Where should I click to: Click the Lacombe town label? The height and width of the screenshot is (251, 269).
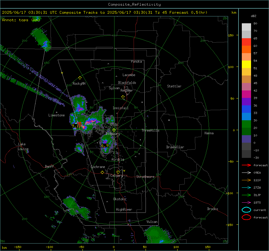coord(129,75)
